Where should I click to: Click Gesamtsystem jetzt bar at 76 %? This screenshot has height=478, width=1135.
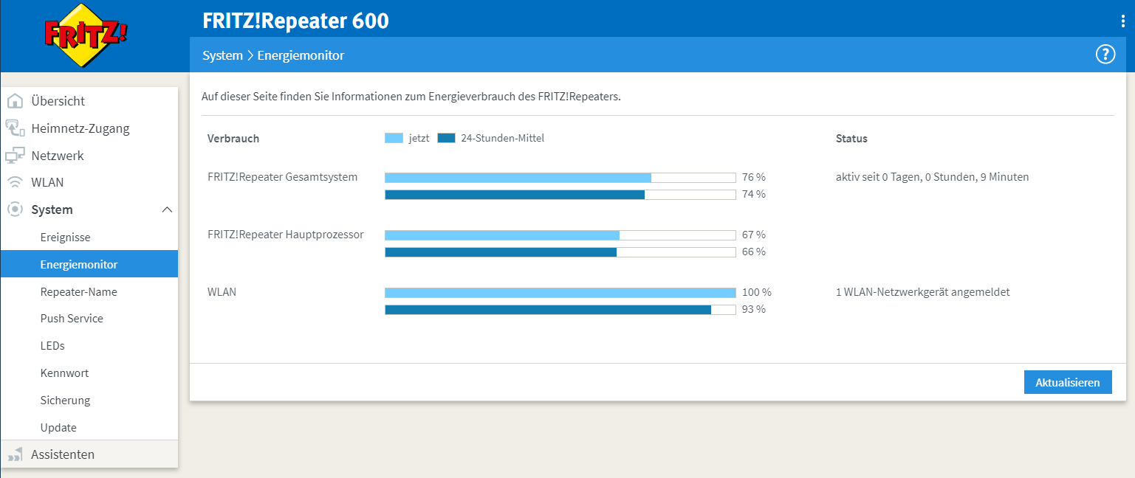click(x=560, y=178)
